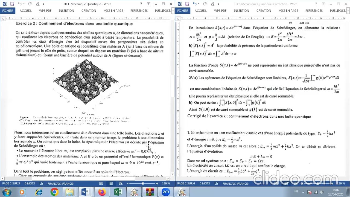Screen dimensions: 350x197
Task: Open Word Help in left window
Action: (x=141, y=4)
